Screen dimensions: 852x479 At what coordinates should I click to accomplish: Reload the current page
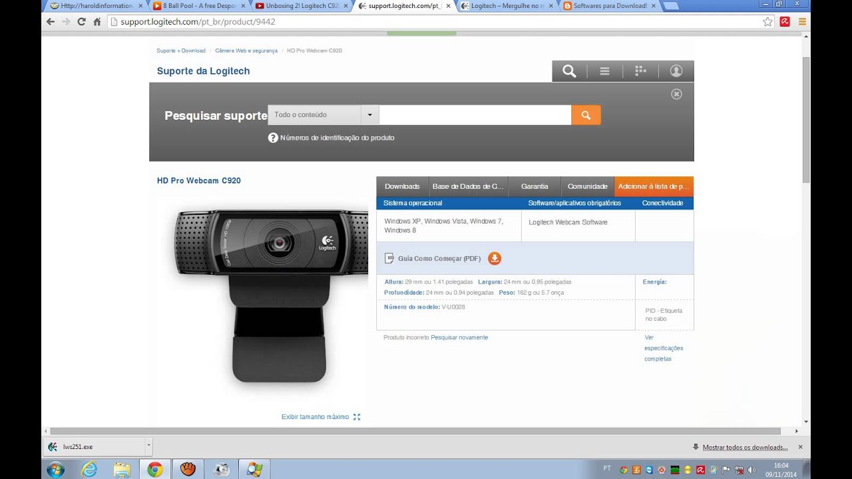(x=81, y=21)
